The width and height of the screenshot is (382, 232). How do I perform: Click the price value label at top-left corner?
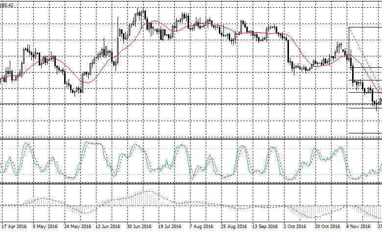[7, 4]
